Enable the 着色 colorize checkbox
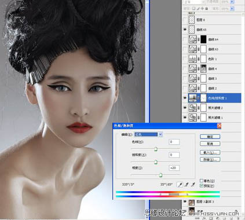This screenshot has height=220, width=245. point(201,181)
